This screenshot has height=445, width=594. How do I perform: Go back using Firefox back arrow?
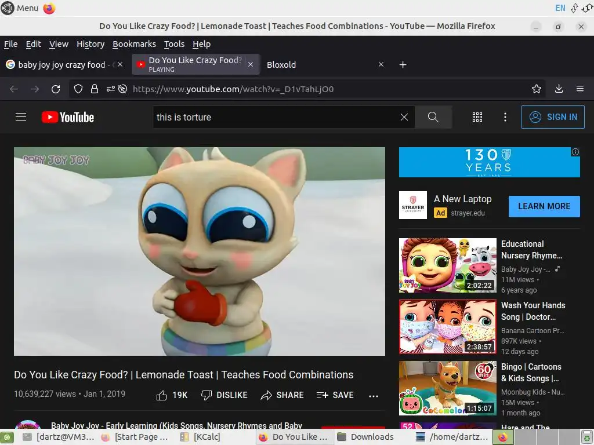pyautogui.click(x=14, y=89)
